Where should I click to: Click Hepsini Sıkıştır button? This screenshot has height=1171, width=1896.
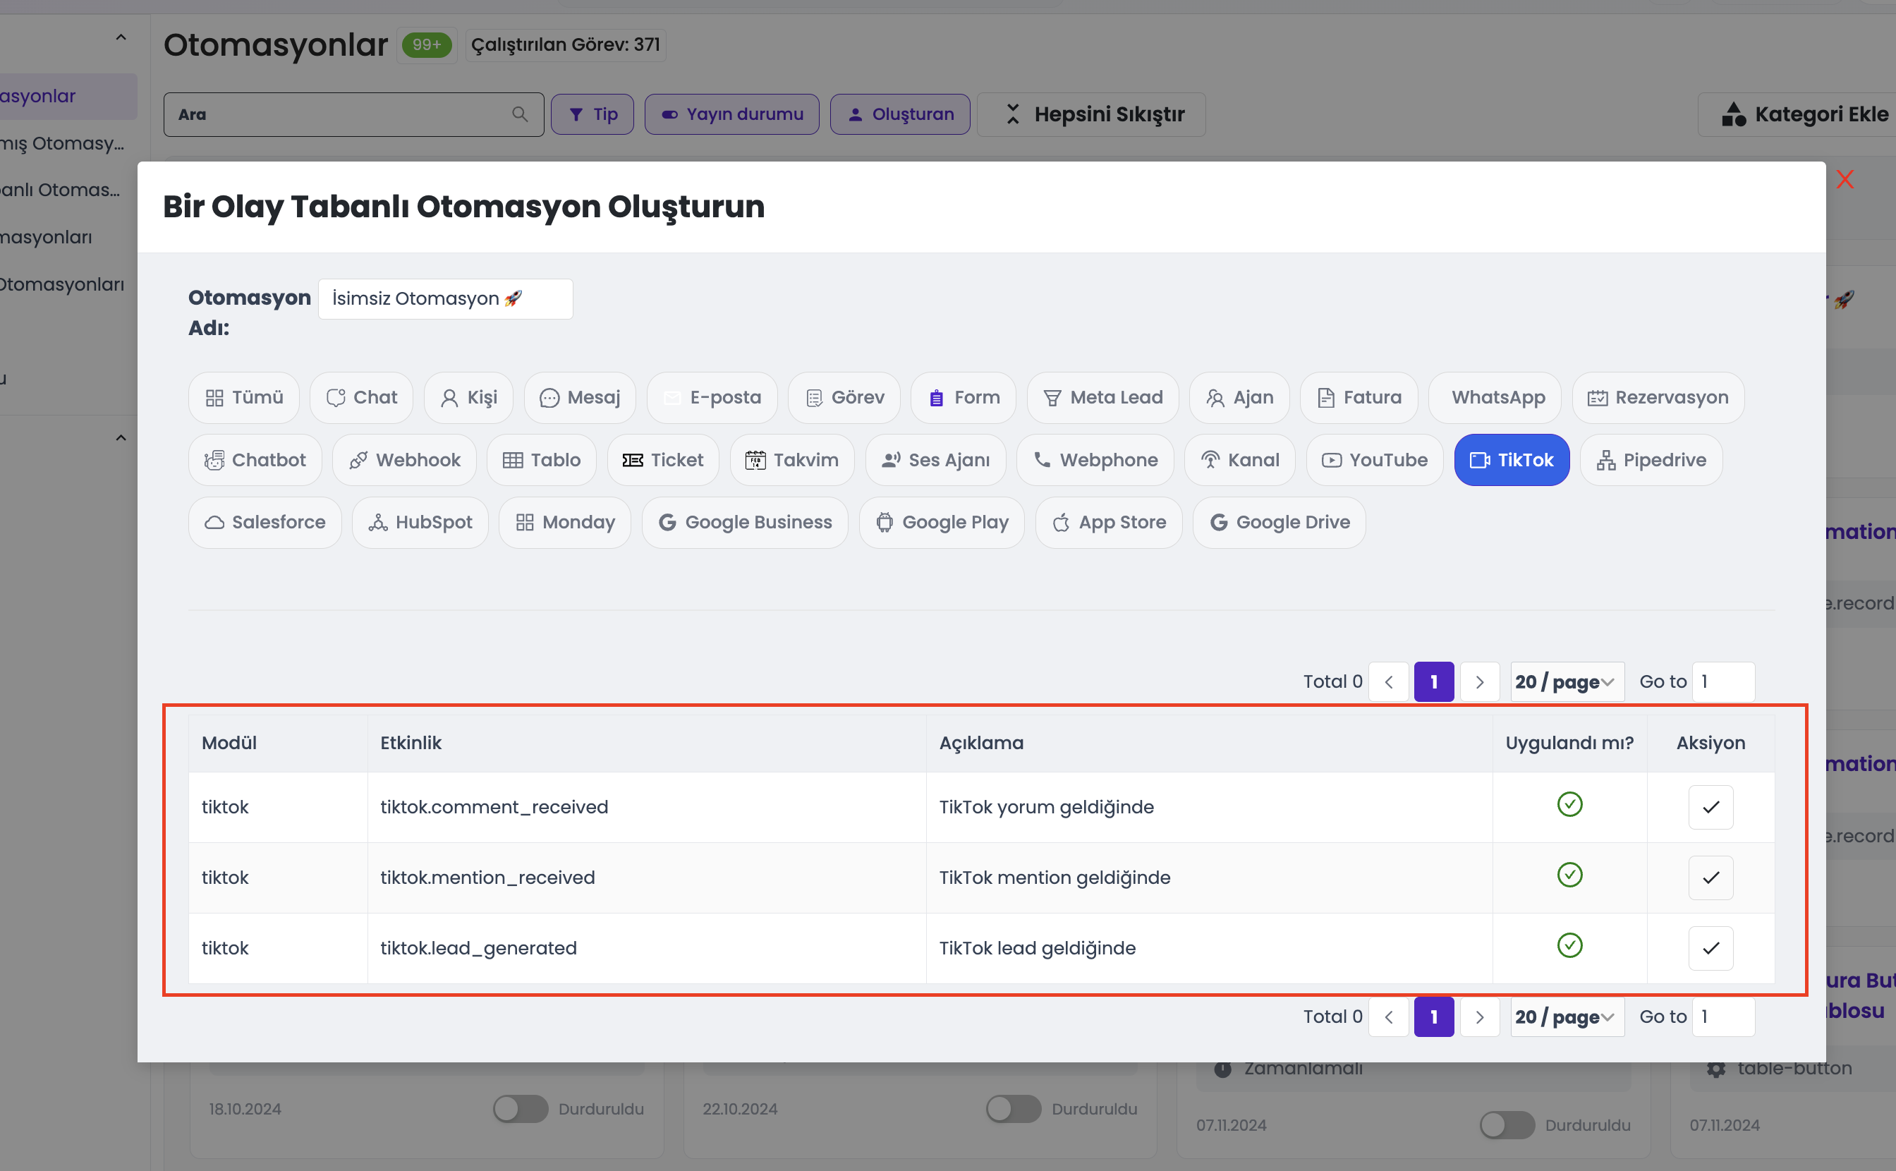(1092, 114)
